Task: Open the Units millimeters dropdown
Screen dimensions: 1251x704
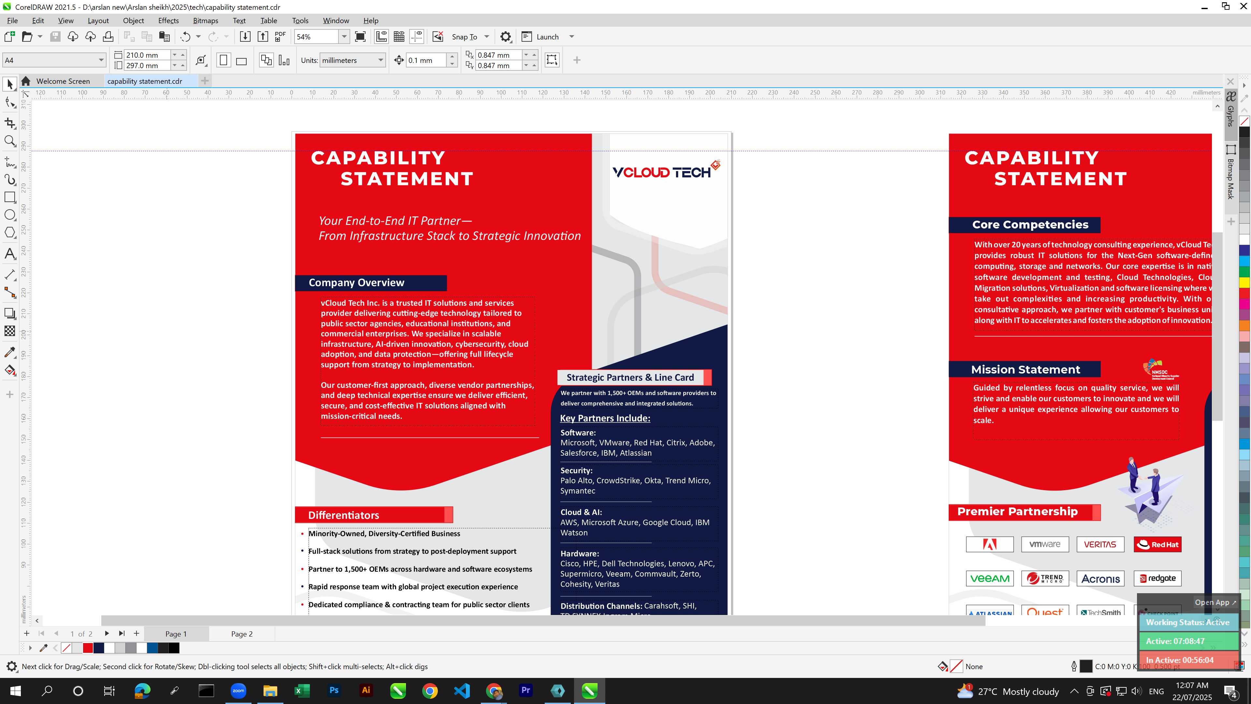Action: pyautogui.click(x=381, y=60)
